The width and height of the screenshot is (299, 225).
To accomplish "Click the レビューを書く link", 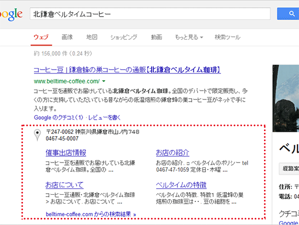I will pos(104,117).
